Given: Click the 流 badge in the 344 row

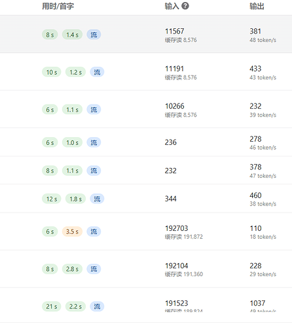Looking at the screenshot, I should pyautogui.click(x=97, y=199).
